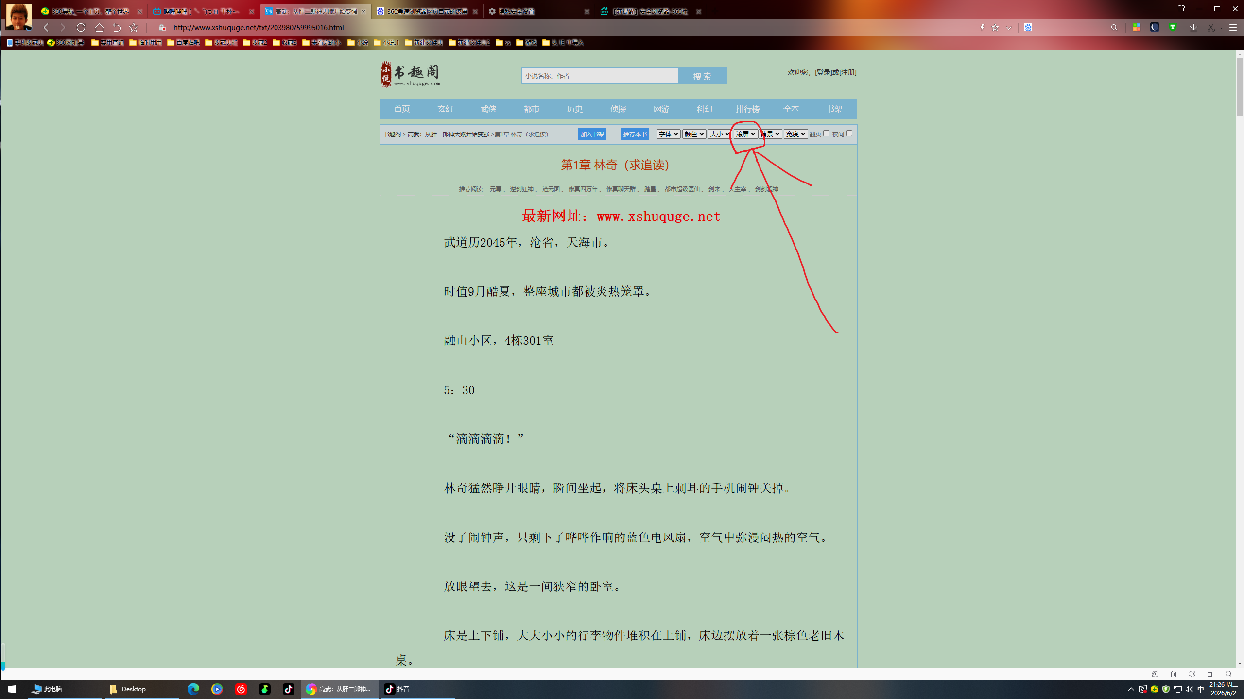Open the colorful four-square apps extension

point(1137,28)
